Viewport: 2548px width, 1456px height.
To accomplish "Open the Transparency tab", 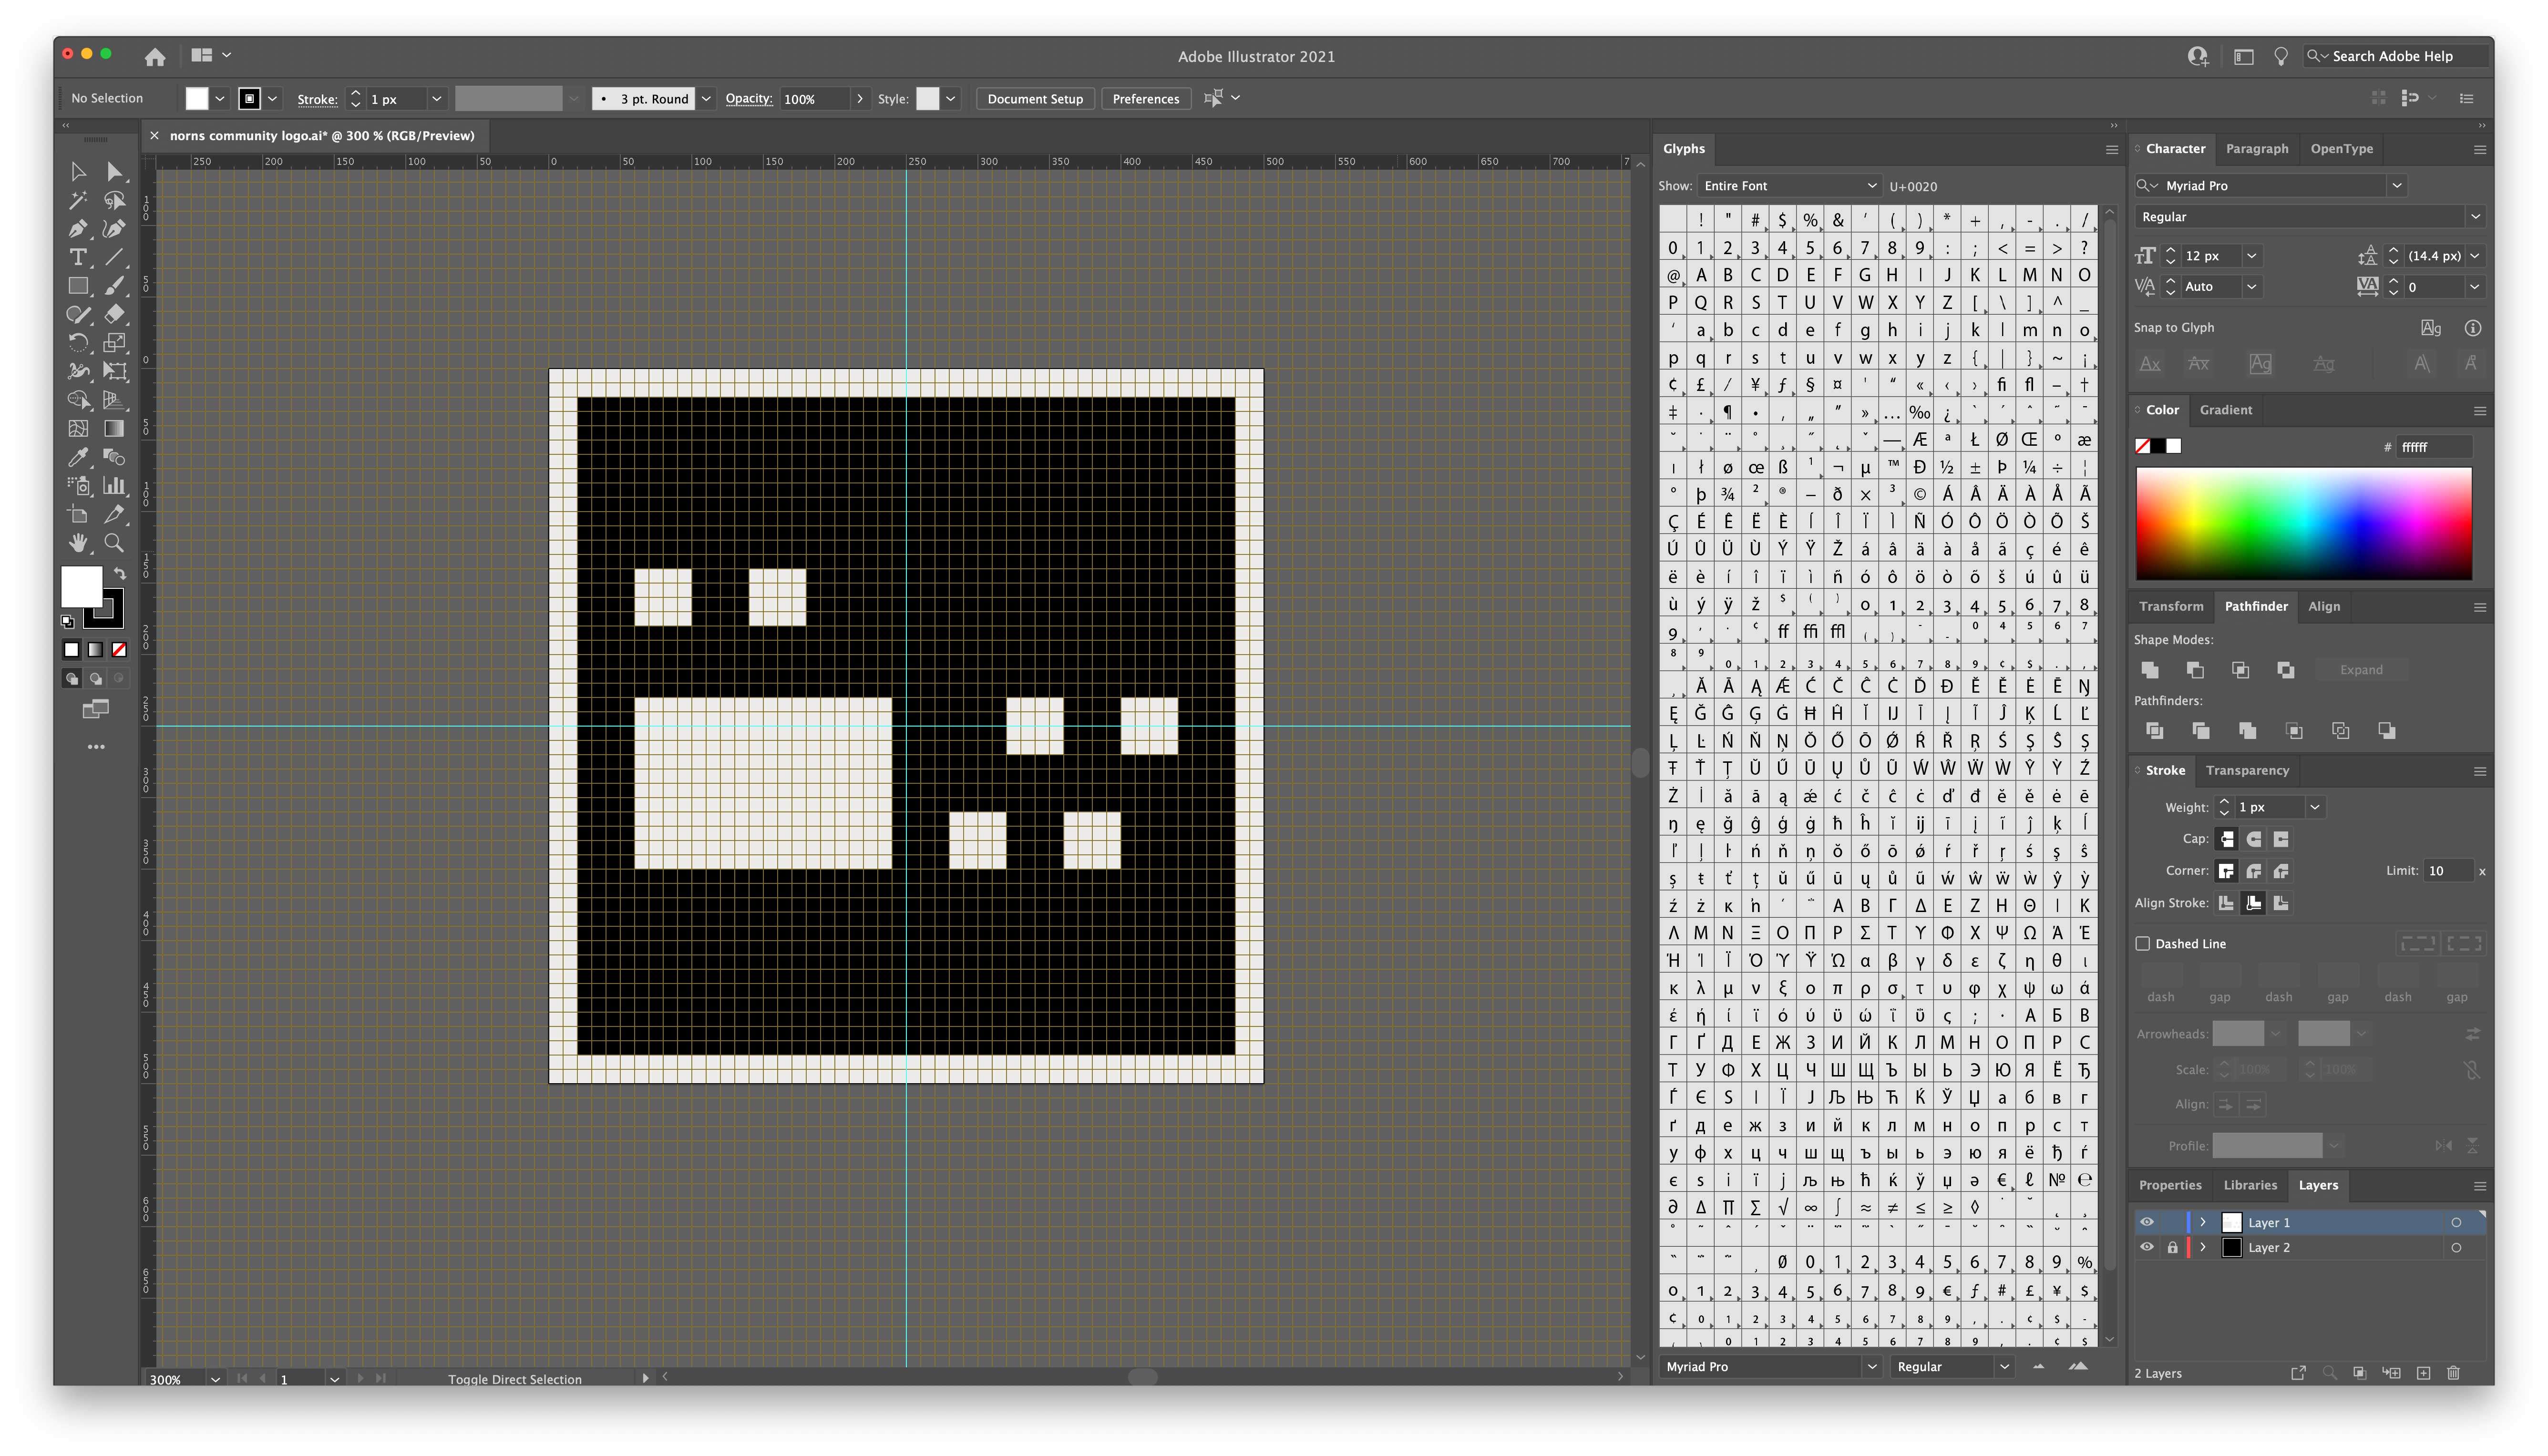I will (x=2247, y=770).
